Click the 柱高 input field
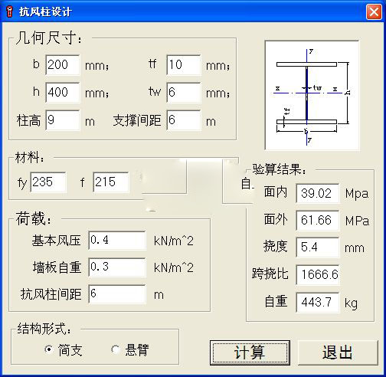This screenshot has height=377, width=386. tap(63, 120)
